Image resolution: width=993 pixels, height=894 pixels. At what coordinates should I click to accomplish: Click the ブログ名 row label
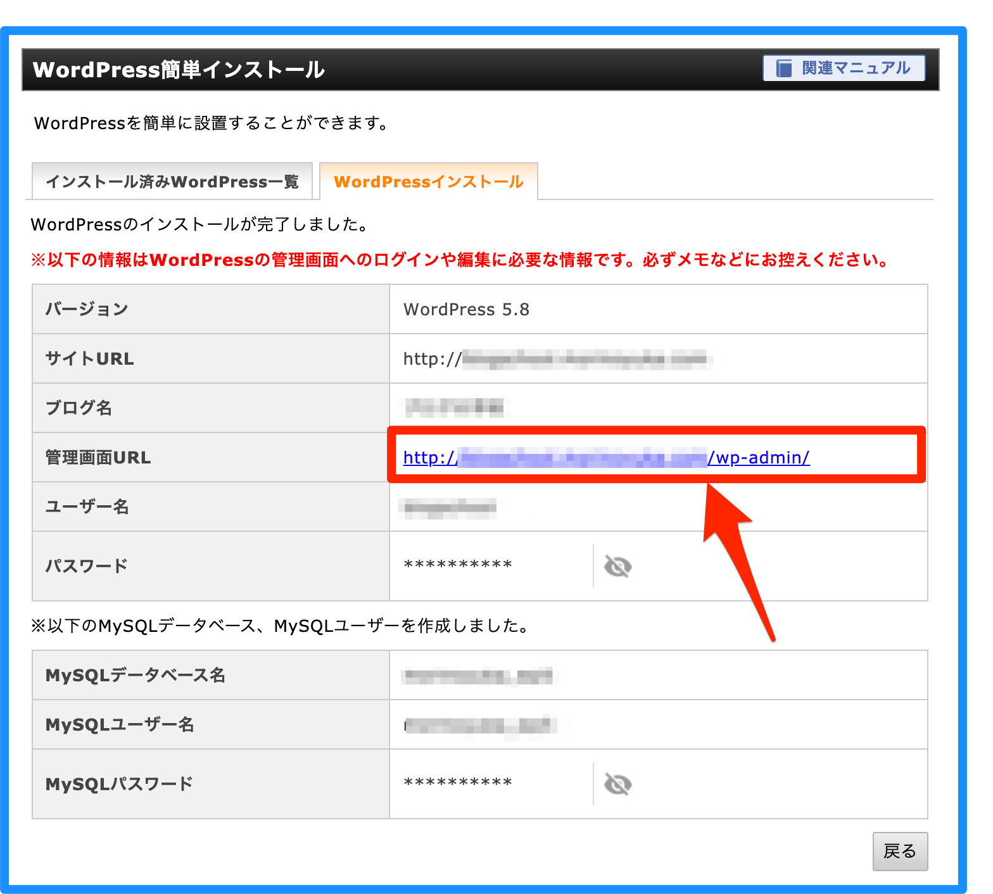(x=79, y=408)
